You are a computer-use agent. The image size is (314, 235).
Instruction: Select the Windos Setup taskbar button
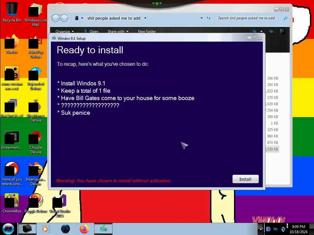(103, 229)
